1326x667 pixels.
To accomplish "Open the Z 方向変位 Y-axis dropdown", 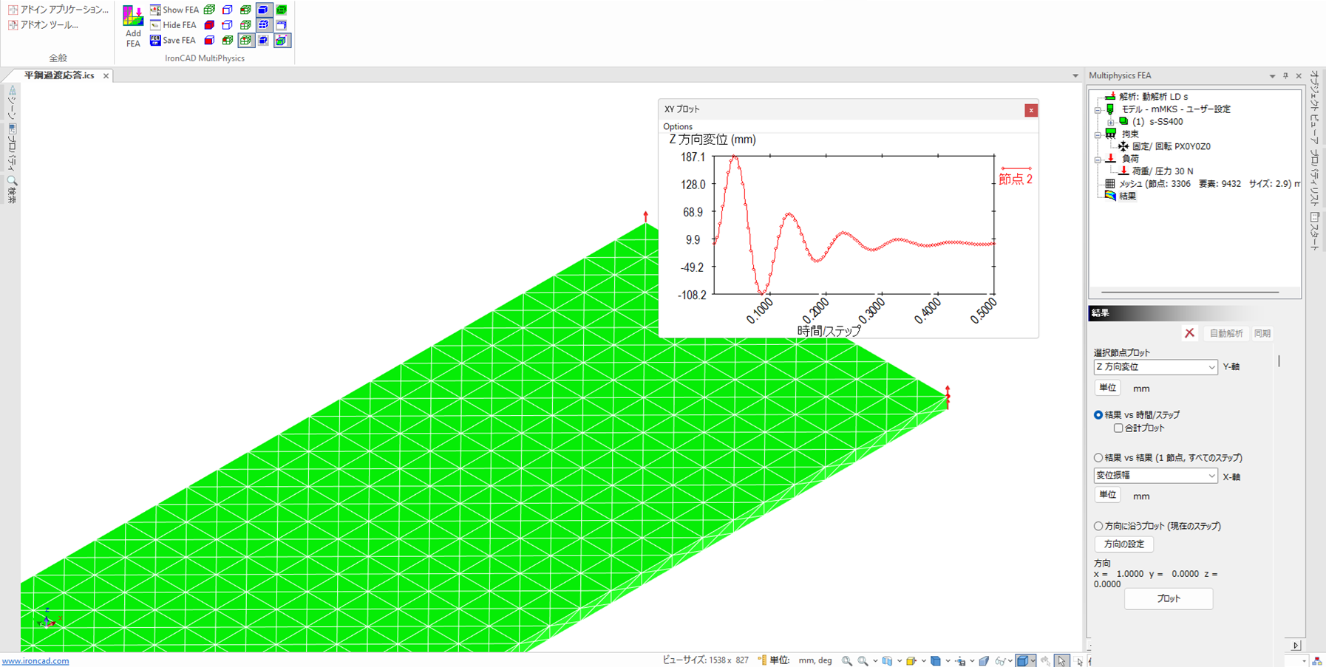I will [1155, 367].
